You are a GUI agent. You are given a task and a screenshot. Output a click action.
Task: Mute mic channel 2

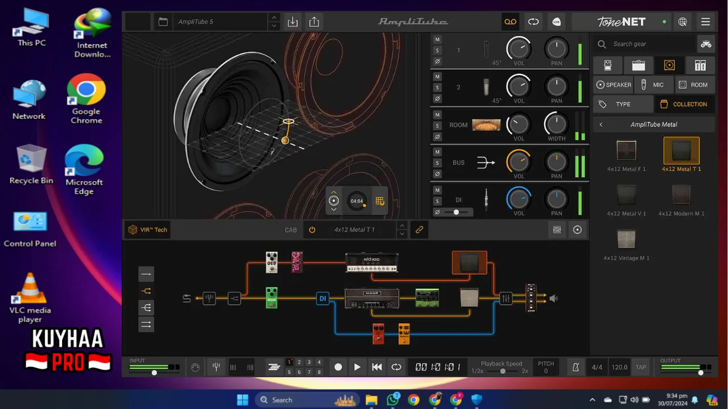[x=437, y=77]
